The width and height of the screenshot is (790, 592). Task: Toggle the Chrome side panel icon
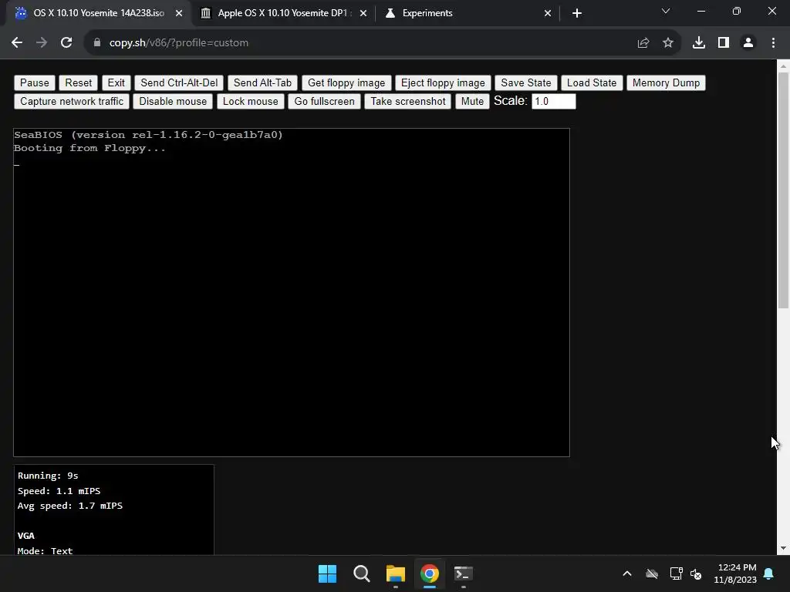click(x=724, y=43)
